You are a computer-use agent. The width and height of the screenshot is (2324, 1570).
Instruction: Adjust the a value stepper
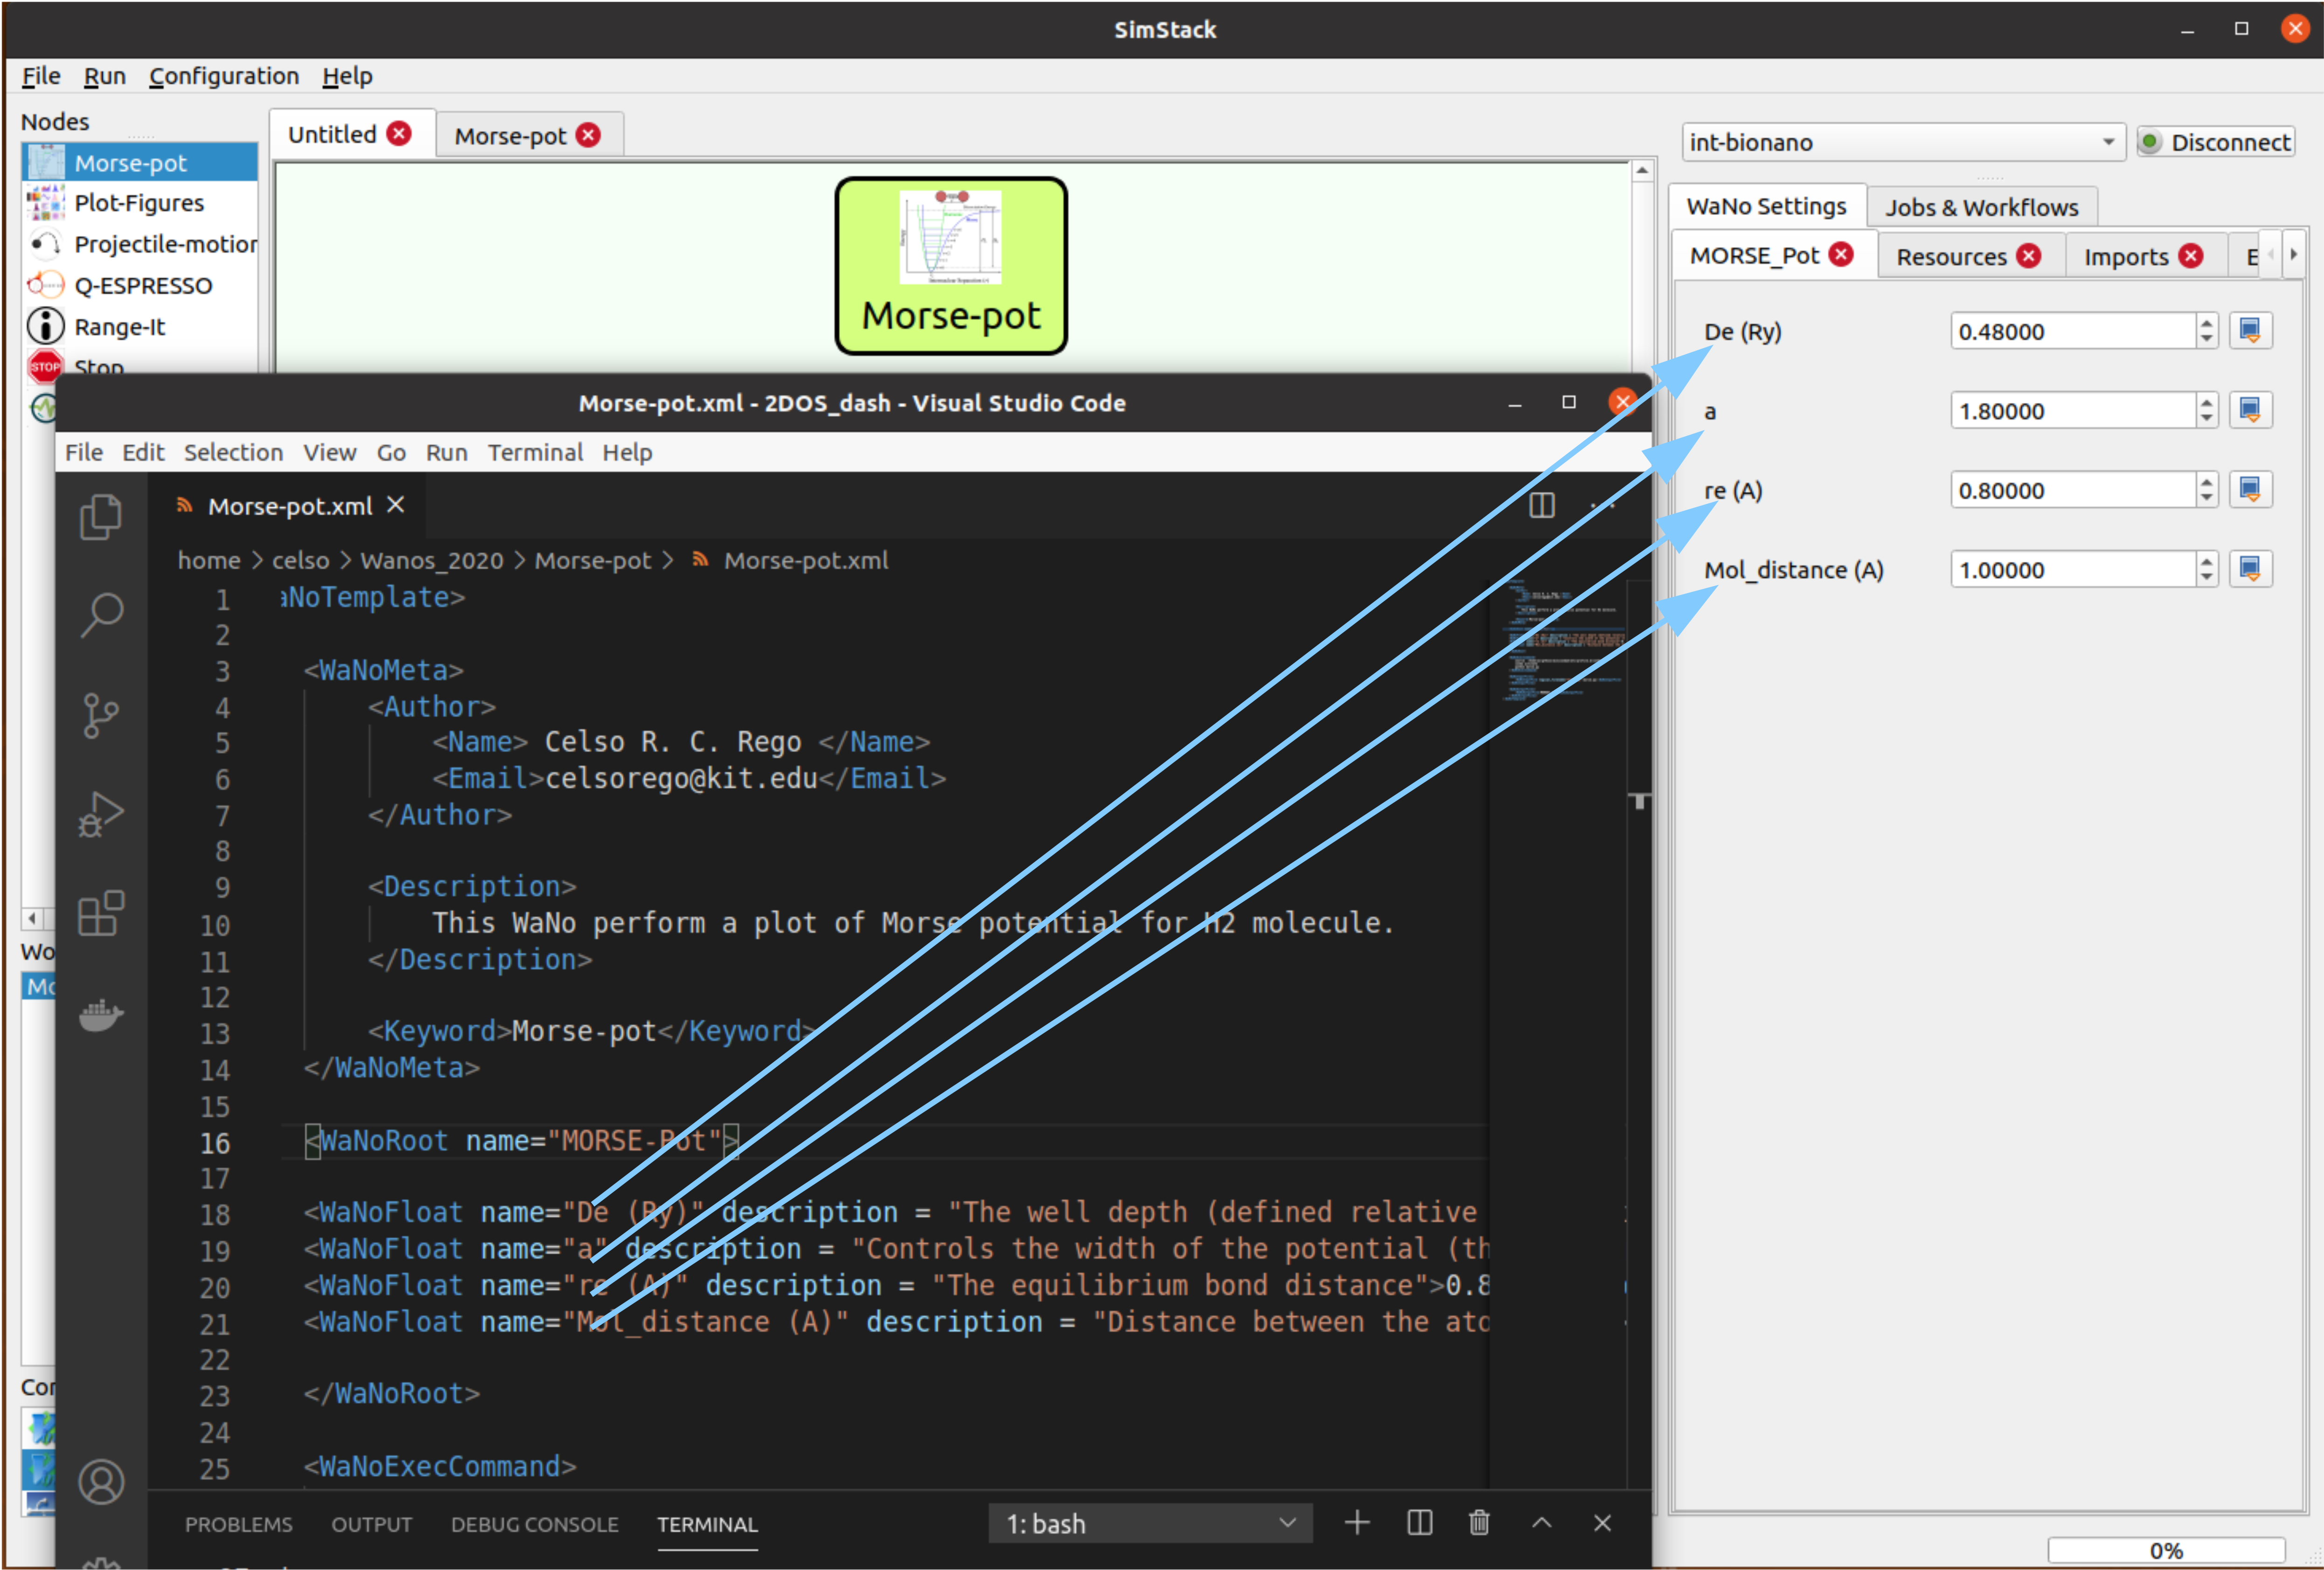tap(2207, 410)
